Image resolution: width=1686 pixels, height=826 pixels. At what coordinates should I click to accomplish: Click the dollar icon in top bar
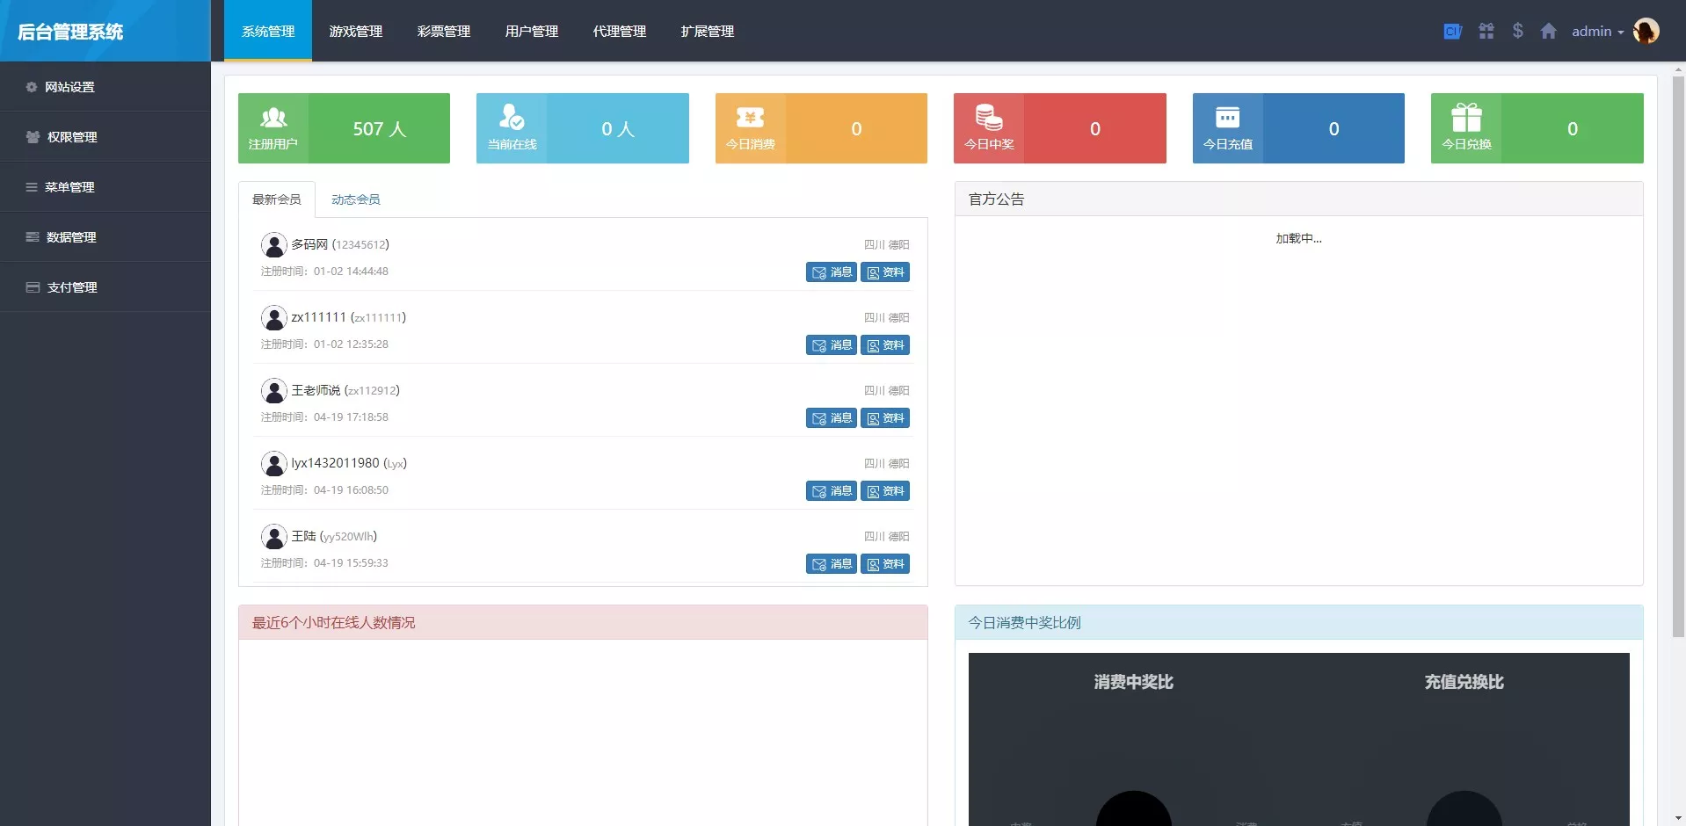pos(1517,31)
